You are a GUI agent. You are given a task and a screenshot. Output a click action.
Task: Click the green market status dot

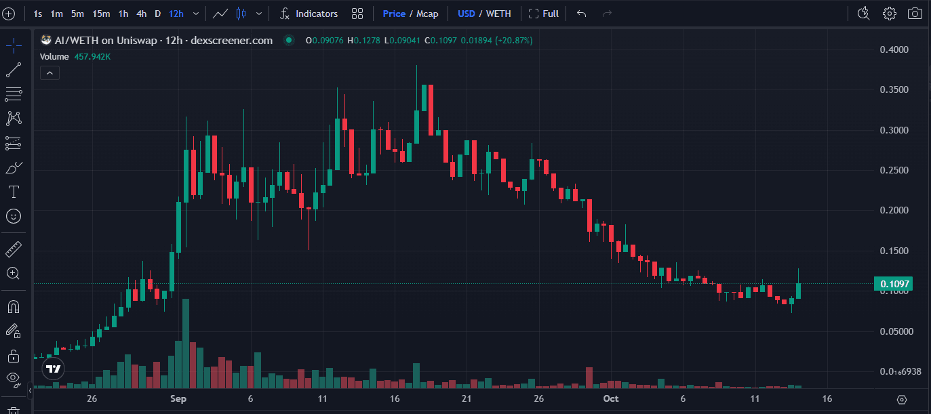click(x=290, y=41)
